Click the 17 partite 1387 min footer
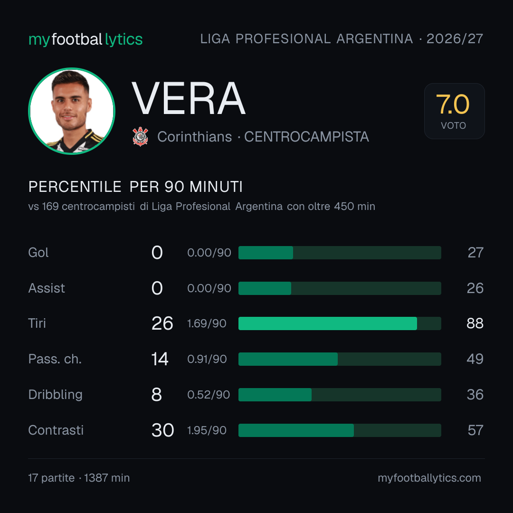The width and height of the screenshot is (513, 513). point(79,478)
